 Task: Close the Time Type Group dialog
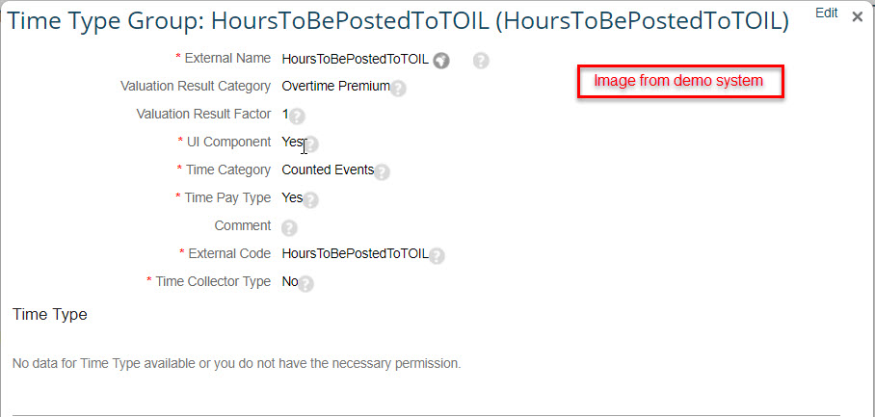click(x=858, y=16)
